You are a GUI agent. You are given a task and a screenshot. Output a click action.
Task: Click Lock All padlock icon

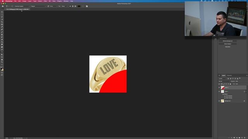[230, 84]
